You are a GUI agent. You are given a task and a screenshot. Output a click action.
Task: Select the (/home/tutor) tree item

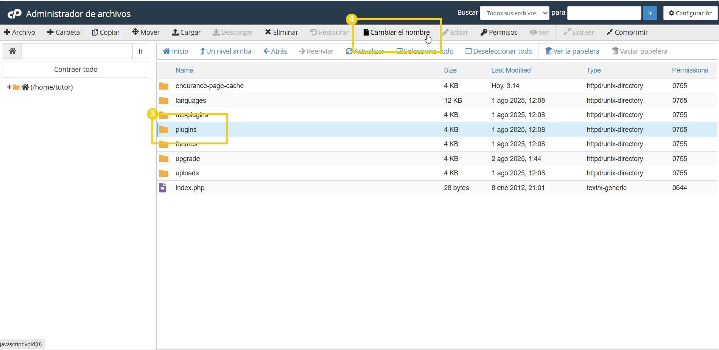click(x=51, y=87)
